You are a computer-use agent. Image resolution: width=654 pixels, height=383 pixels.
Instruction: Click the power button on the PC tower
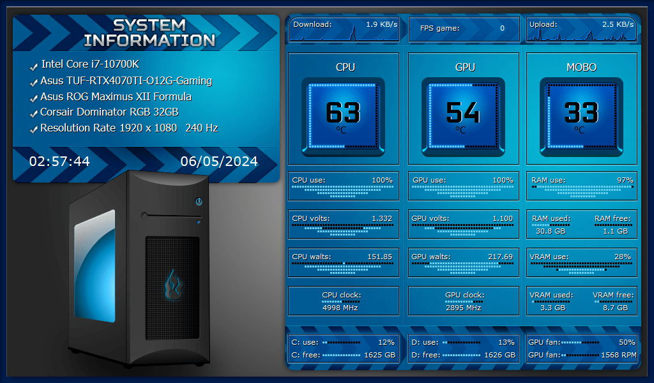[x=199, y=201]
